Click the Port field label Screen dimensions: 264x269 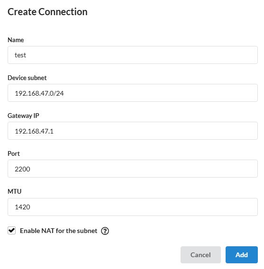(x=14, y=154)
